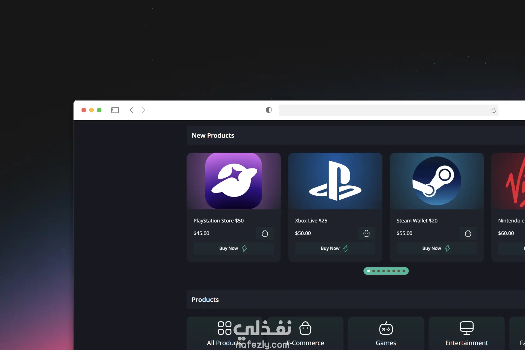
Task: Focus the browser address bar
Action: 388,110
